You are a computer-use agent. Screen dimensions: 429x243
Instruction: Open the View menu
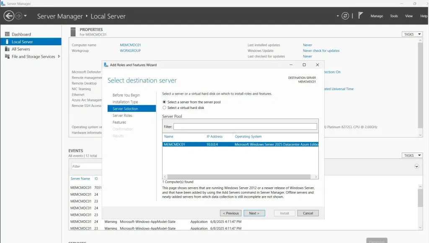point(409,16)
